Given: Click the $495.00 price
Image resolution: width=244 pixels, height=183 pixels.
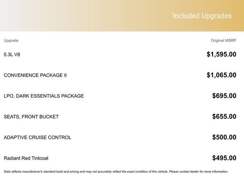Looking at the screenshot, I should (224, 158).
